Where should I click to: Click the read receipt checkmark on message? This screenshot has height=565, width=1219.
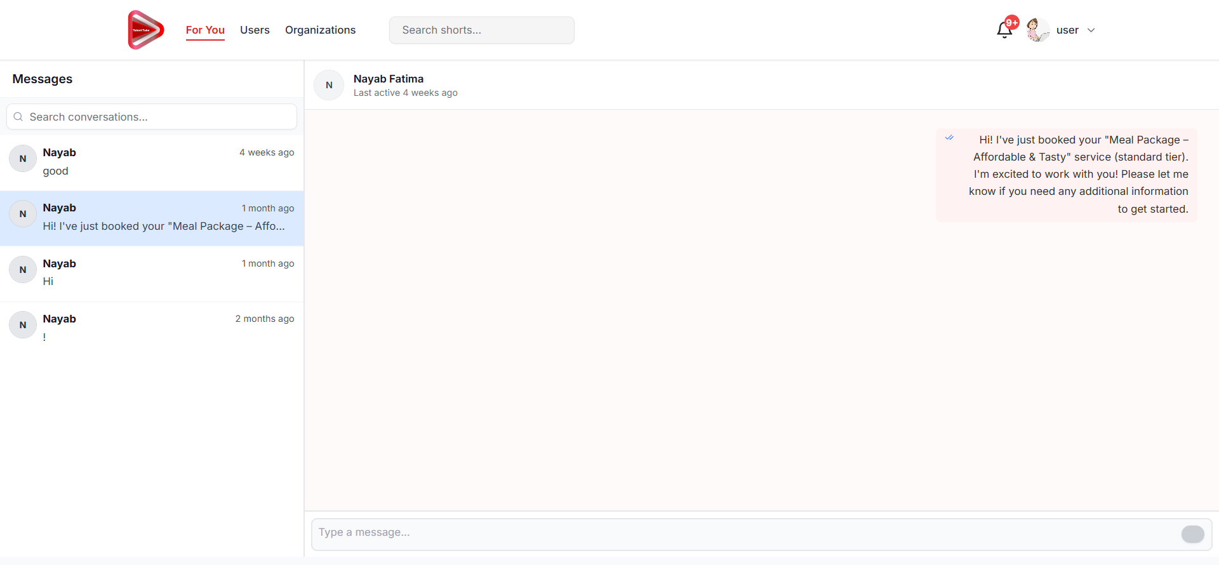pyautogui.click(x=949, y=138)
